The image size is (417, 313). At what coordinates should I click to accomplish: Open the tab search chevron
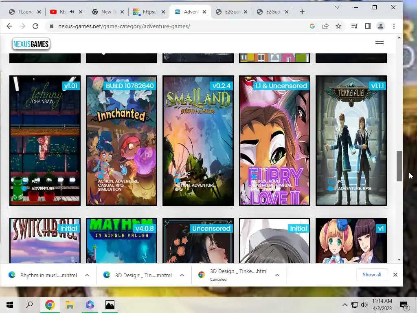337,7
